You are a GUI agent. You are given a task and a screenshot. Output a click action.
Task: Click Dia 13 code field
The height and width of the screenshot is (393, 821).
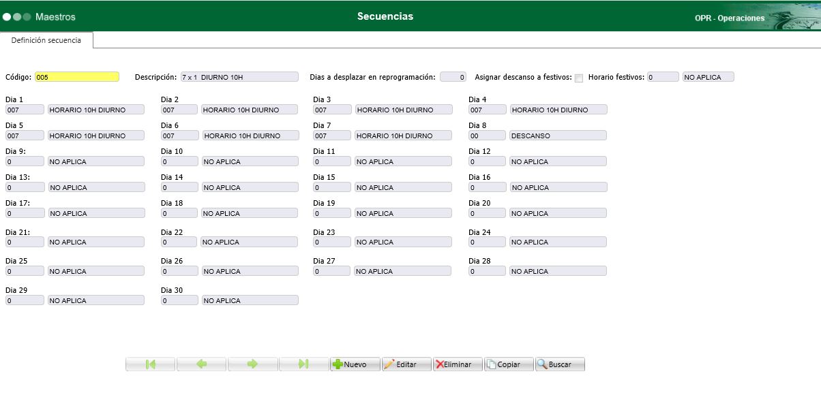[25, 187]
